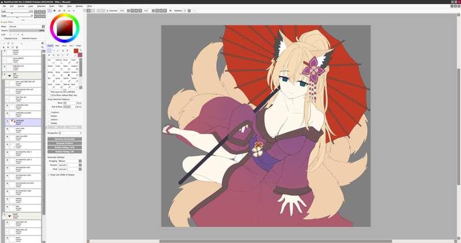Open the Final resample dropdown
Viewport: 461px width, 243px height.
click(x=70, y=169)
